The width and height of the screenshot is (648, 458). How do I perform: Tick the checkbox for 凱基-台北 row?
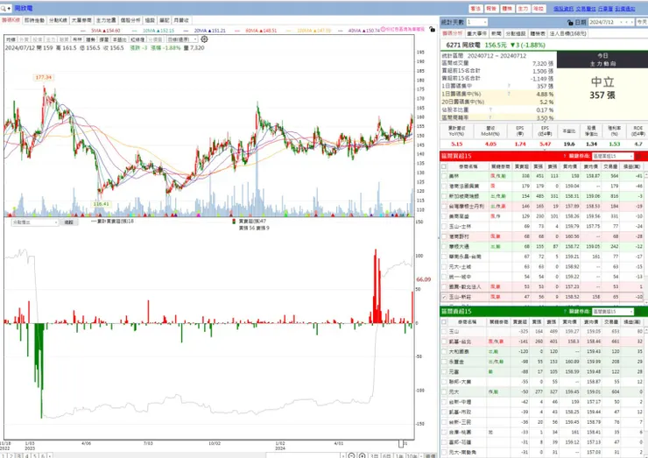[x=444, y=342]
